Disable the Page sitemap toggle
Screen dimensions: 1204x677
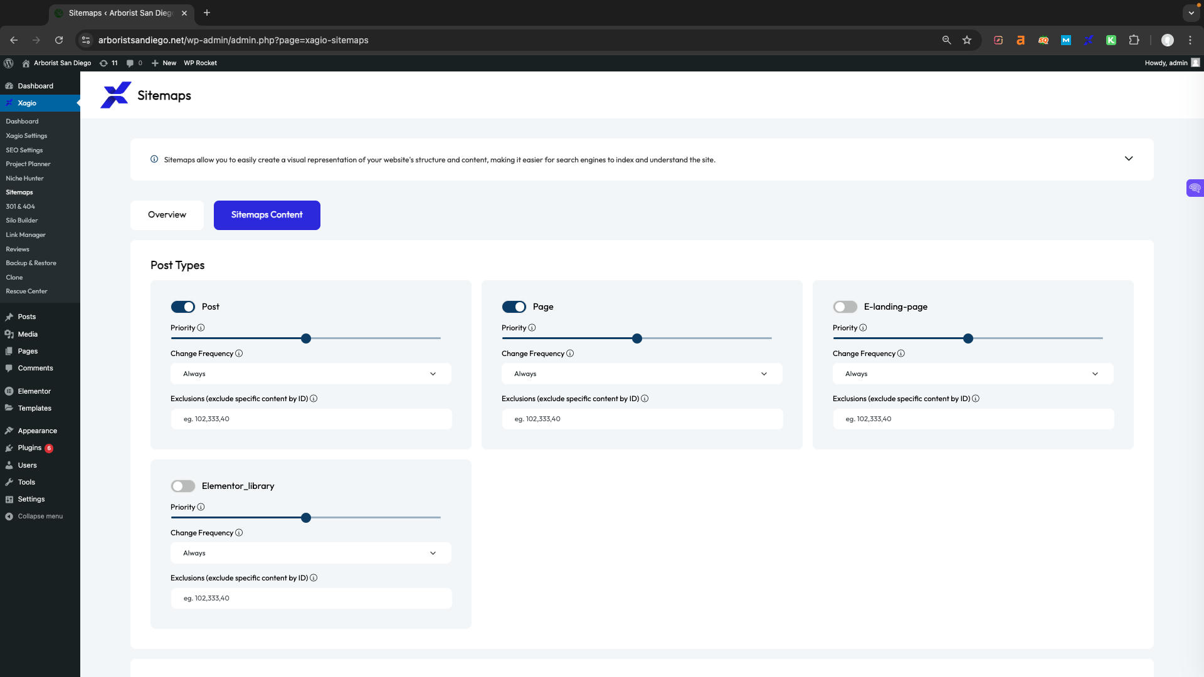point(514,307)
